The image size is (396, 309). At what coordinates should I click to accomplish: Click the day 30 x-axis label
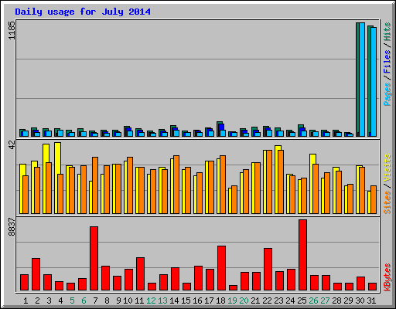pos(360,301)
